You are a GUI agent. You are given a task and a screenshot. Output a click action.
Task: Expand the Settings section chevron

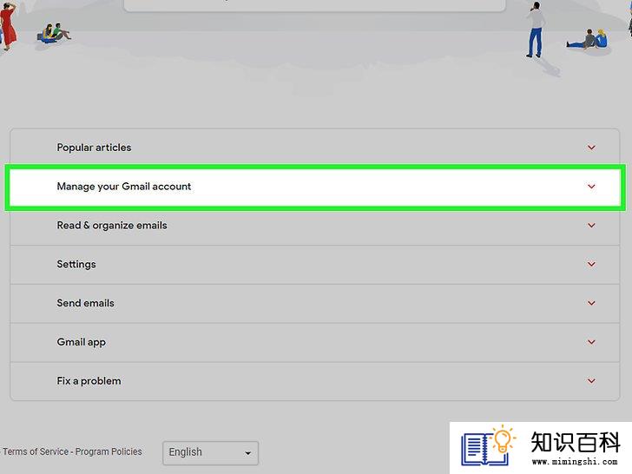(x=591, y=265)
